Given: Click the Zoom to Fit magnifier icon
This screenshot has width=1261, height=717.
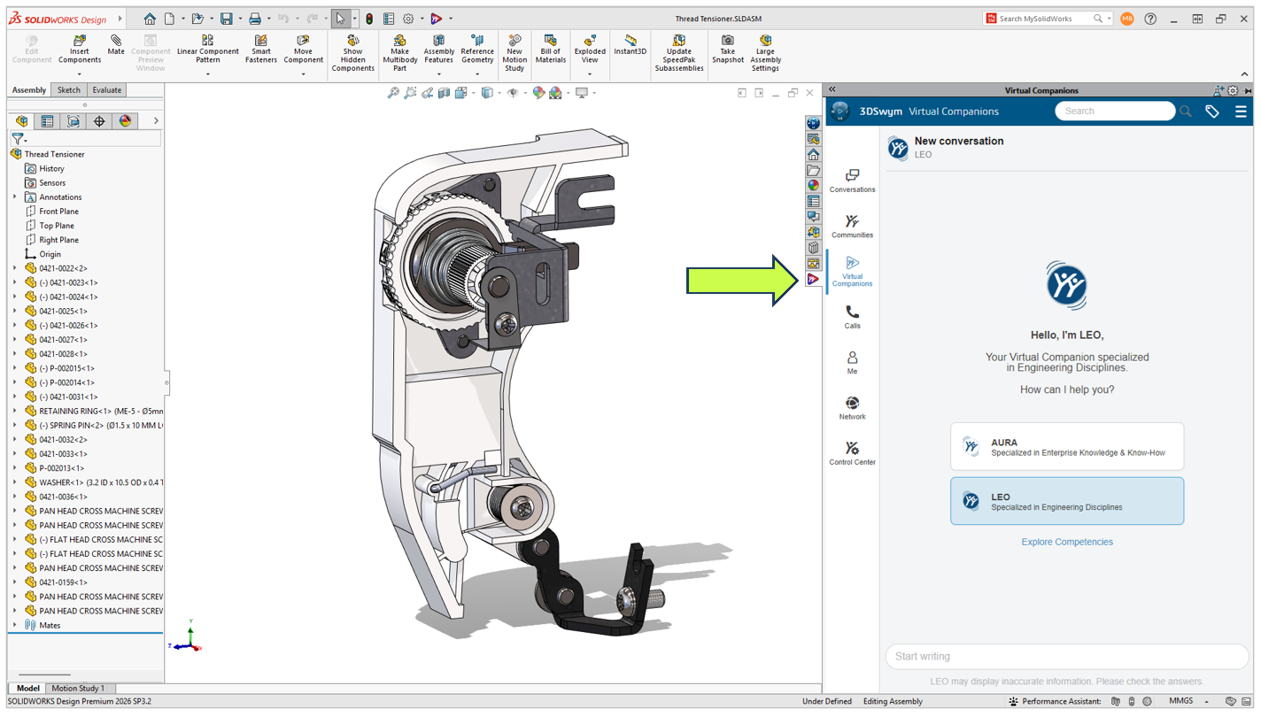Looking at the screenshot, I should click(x=393, y=93).
